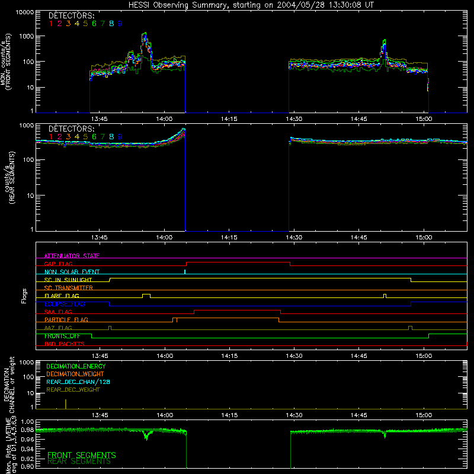The image size is (474, 474).
Task: Pick green detector 6 in rear segments legend
Action: [x=94, y=137]
